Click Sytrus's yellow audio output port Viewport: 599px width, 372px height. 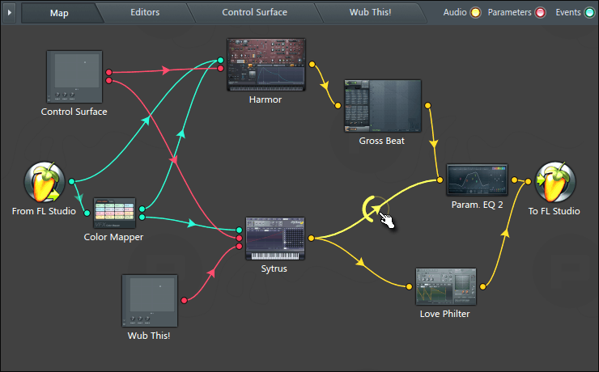tap(312, 238)
